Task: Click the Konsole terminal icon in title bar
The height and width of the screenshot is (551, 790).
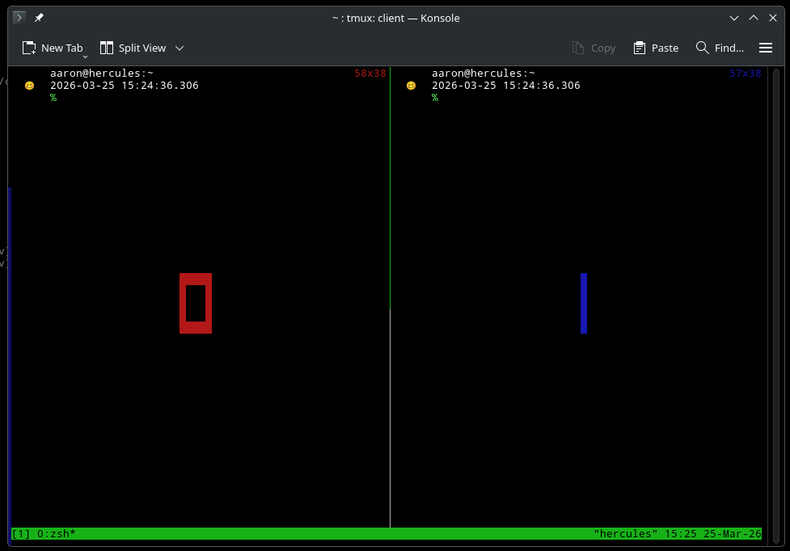Action: (x=19, y=18)
